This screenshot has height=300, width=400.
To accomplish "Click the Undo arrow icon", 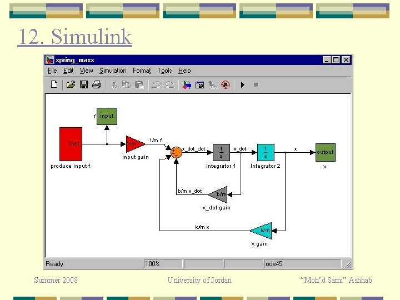I will tap(156, 84).
